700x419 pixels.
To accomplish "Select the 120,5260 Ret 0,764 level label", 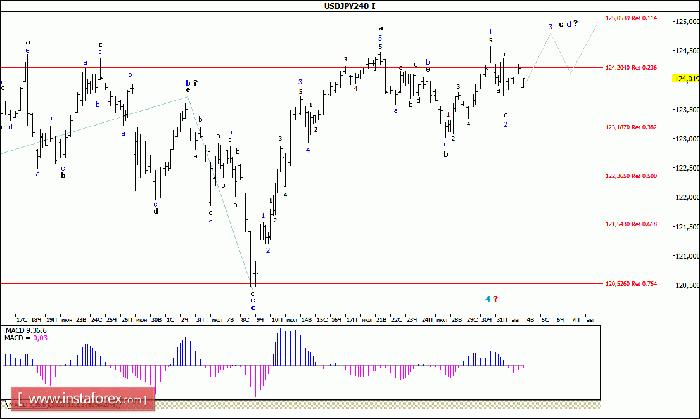I will coord(631,283).
